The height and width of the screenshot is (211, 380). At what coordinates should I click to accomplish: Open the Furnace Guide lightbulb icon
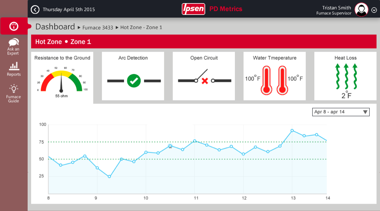[14, 89]
